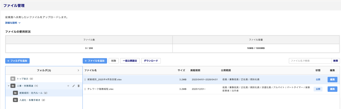Click 編集 button for 就業規則_2025年4月改定版.xlsx
The image size is (341, 109).
point(332,80)
